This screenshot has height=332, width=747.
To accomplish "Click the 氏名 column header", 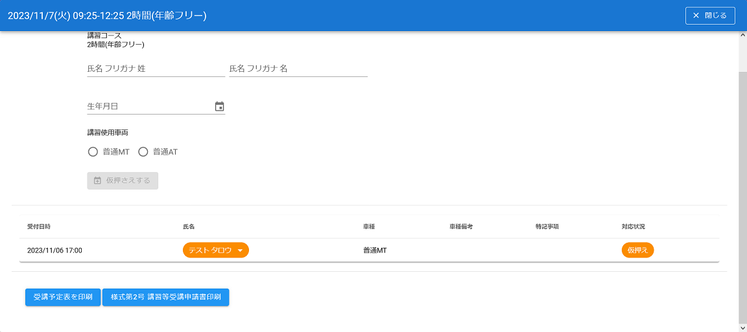I will click(189, 227).
